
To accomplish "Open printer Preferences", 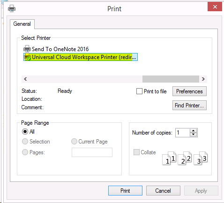I will coord(189,91).
